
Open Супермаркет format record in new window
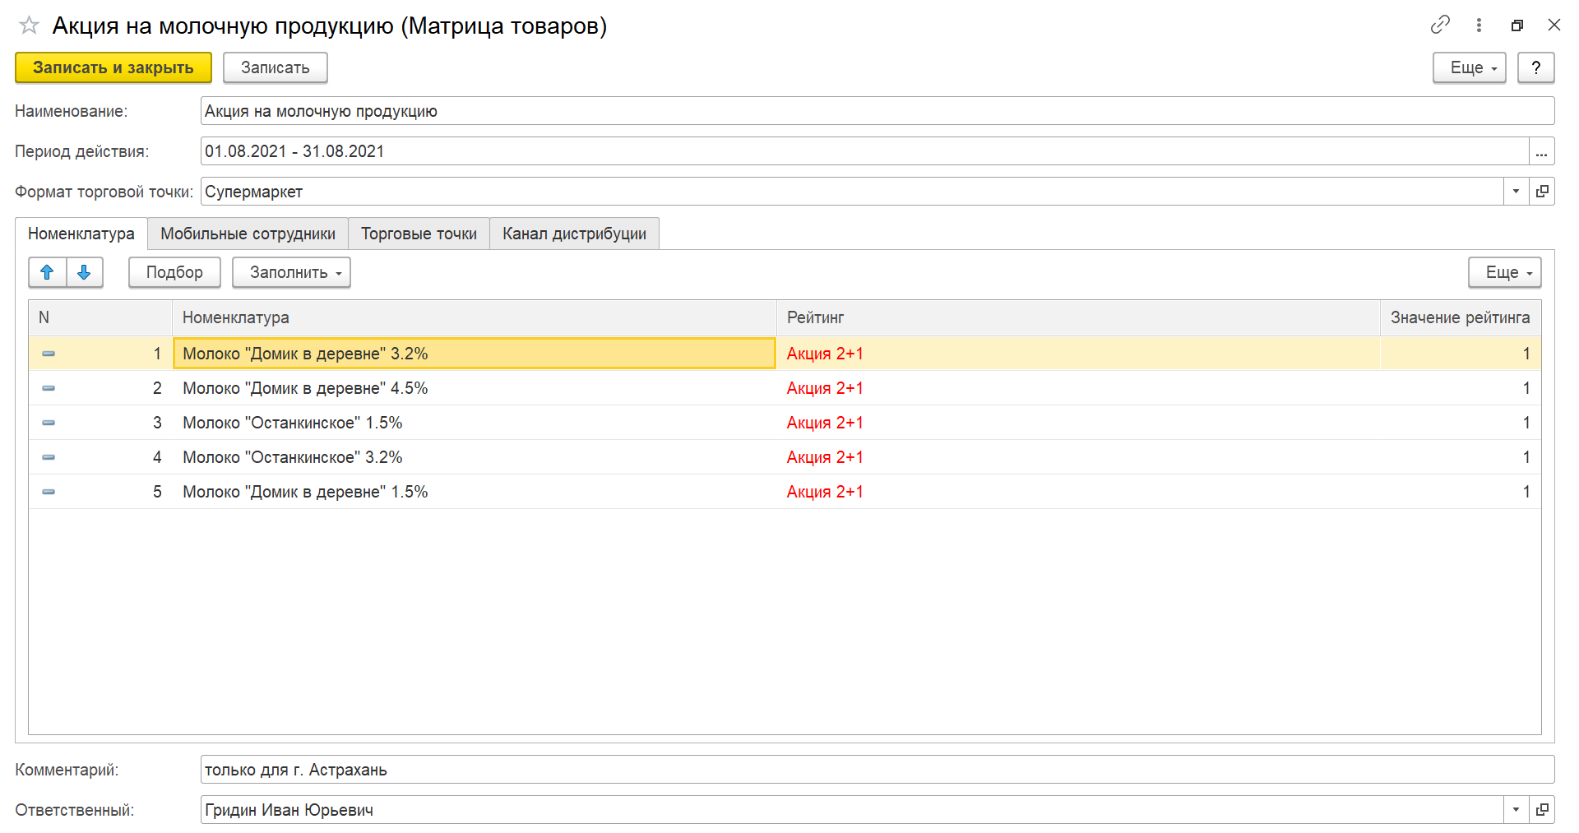pyautogui.click(x=1542, y=192)
